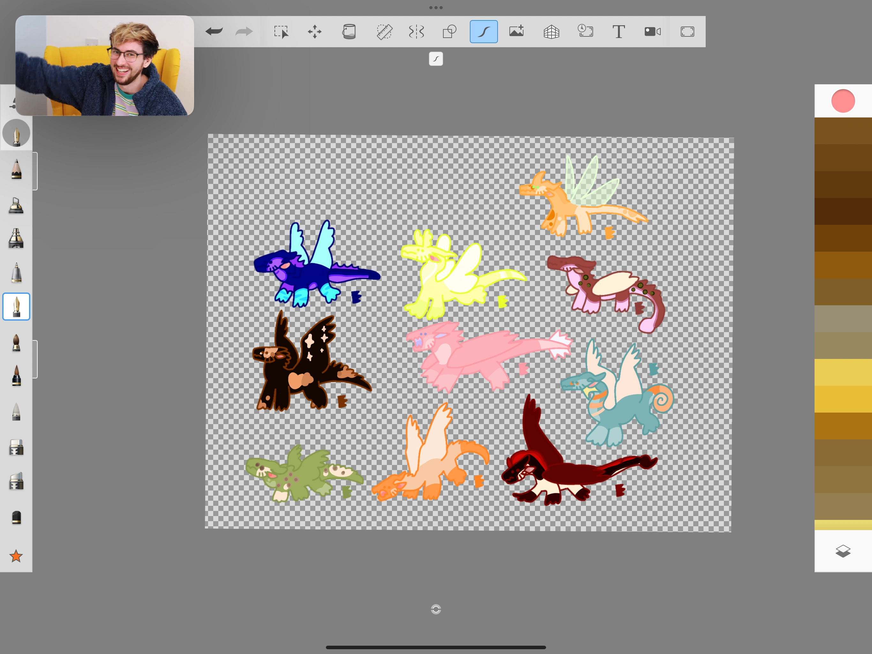Viewport: 872px width, 654px height.
Task: Undo the last stroke
Action: (214, 31)
